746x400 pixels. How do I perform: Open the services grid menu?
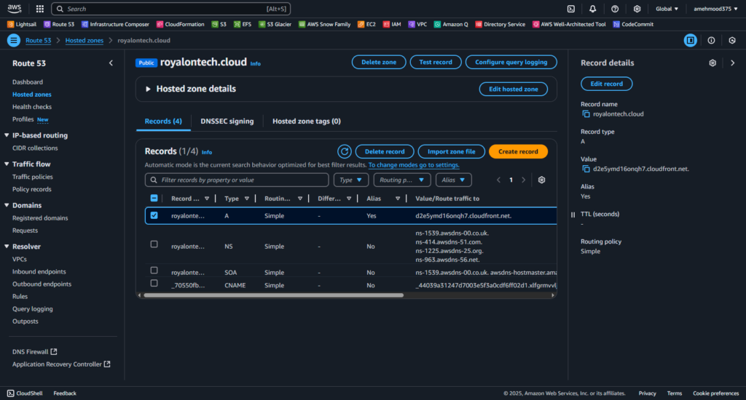(x=40, y=9)
